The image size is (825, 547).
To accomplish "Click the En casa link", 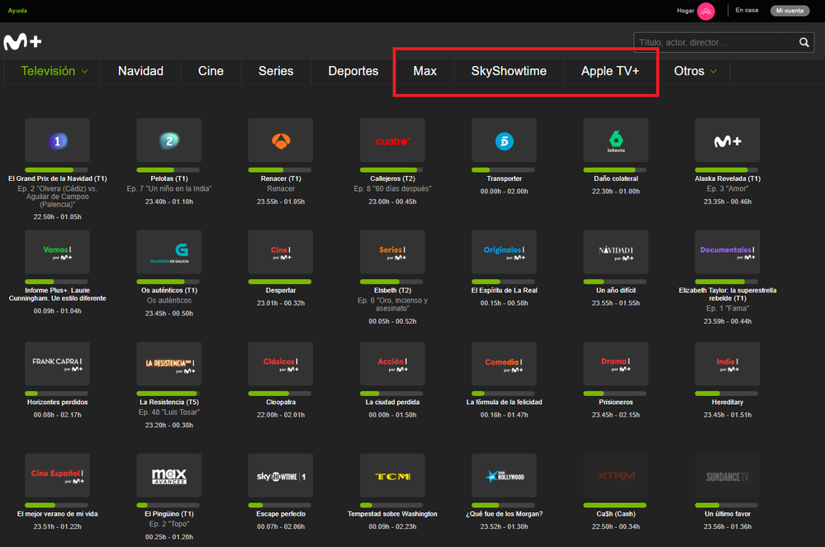I will pyautogui.click(x=747, y=11).
